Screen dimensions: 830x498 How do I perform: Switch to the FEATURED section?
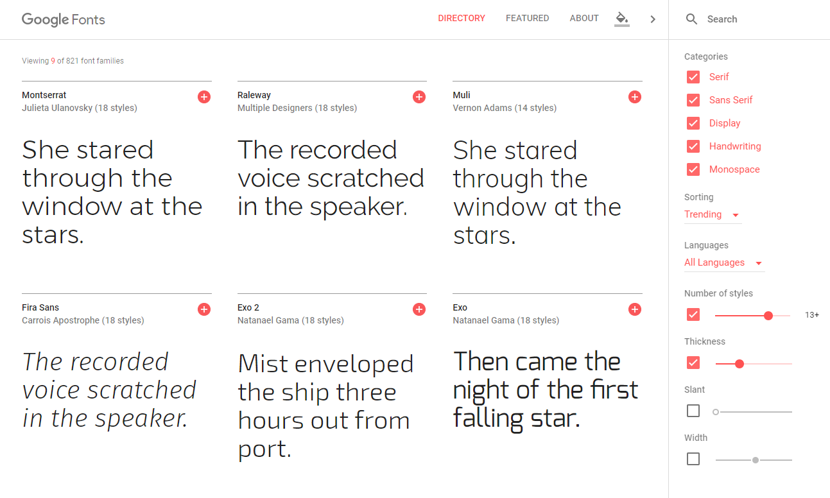527,18
